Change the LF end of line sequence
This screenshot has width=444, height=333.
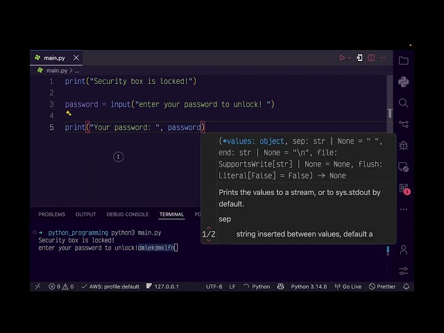tap(232, 287)
